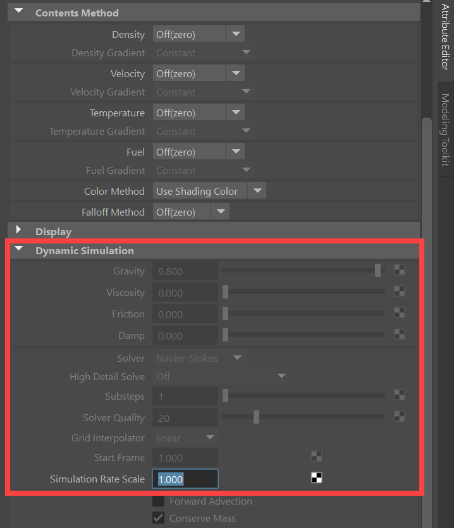Click the Simulation Rate Scale label
Image resolution: width=454 pixels, height=528 pixels.
97,479
